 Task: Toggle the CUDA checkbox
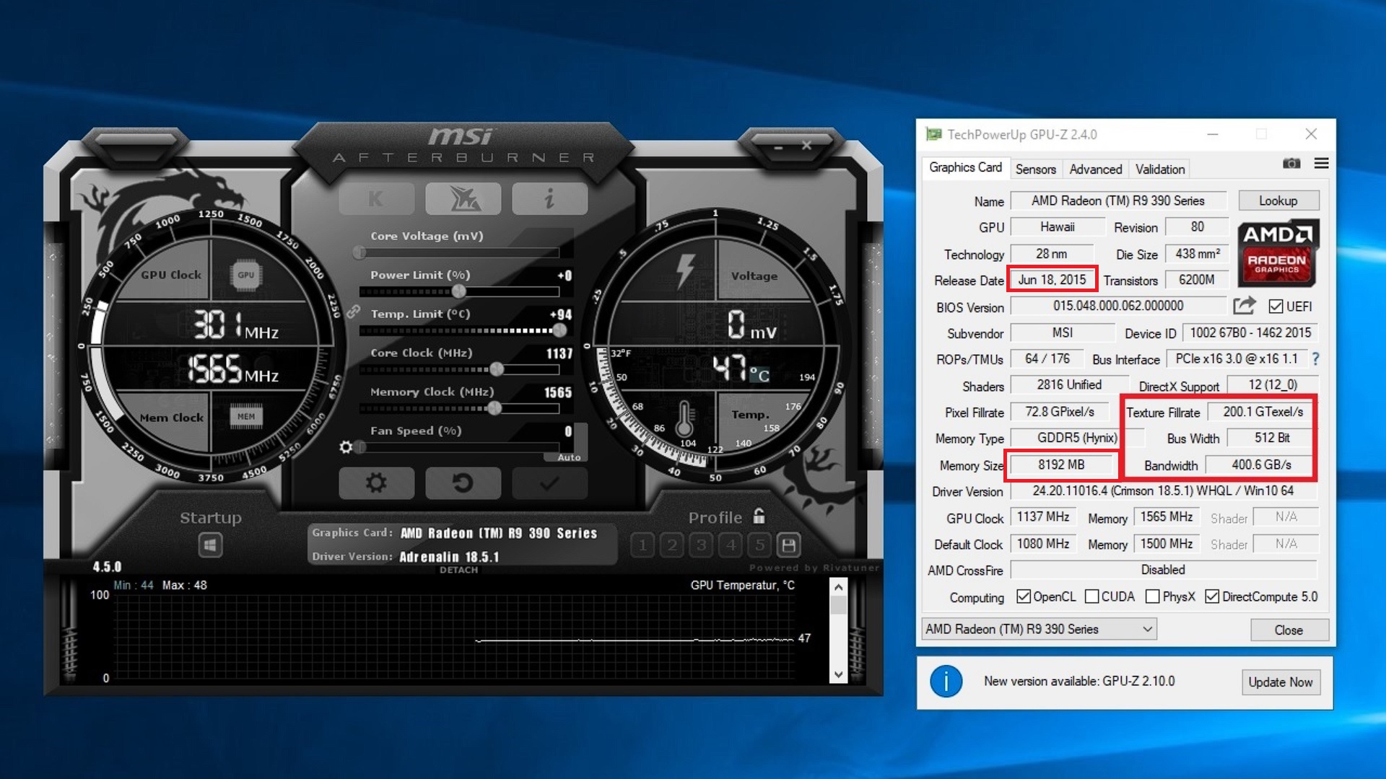(x=1091, y=597)
